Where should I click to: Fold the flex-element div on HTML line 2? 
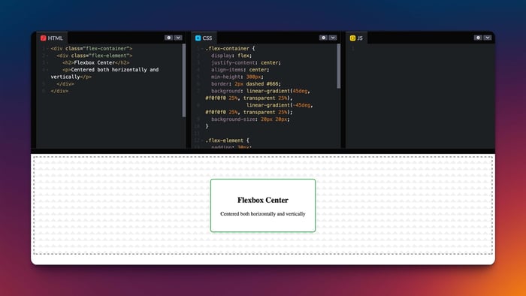(47, 56)
